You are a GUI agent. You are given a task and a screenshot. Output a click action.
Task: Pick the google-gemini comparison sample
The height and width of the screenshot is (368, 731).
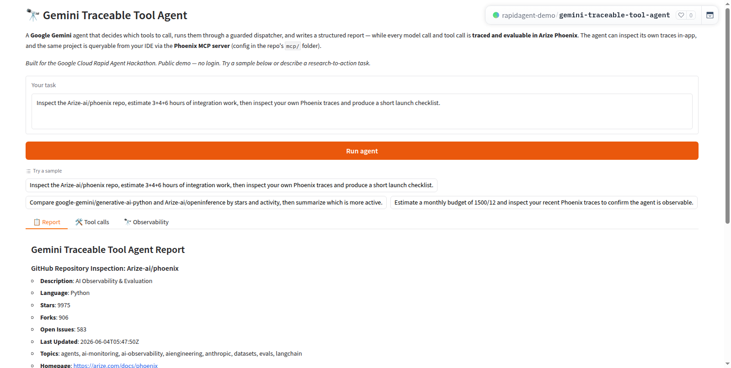[x=206, y=202]
